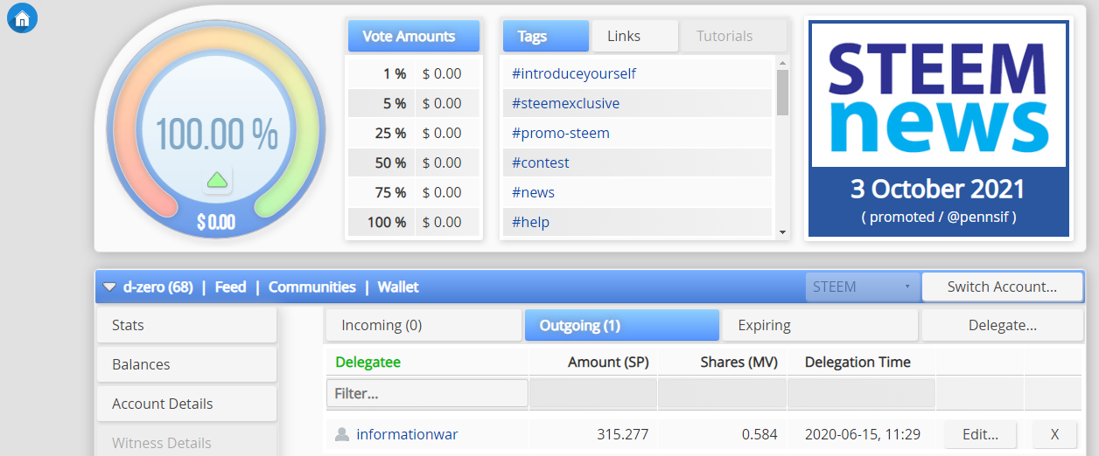1099x456 pixels.
Task: Click the Vote Amounts header
Action: pos(414,36)
